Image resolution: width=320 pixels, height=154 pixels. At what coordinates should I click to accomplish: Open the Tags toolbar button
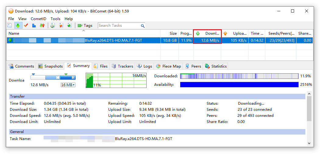(x=85, y=26)
